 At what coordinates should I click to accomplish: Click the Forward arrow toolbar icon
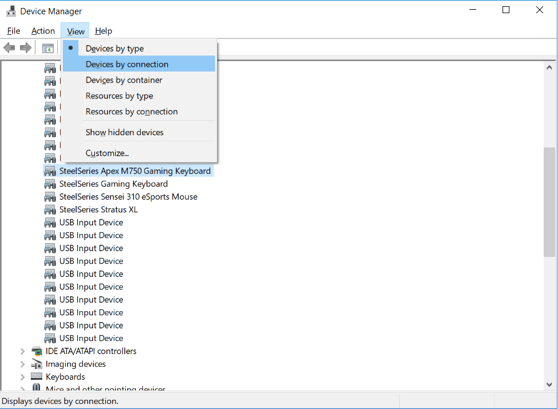tap(26, 47)
